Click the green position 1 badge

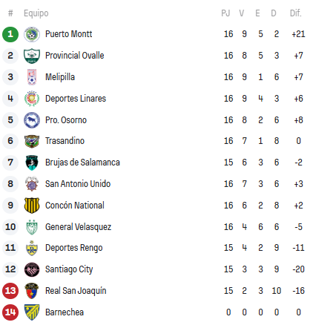coord(10,34)
